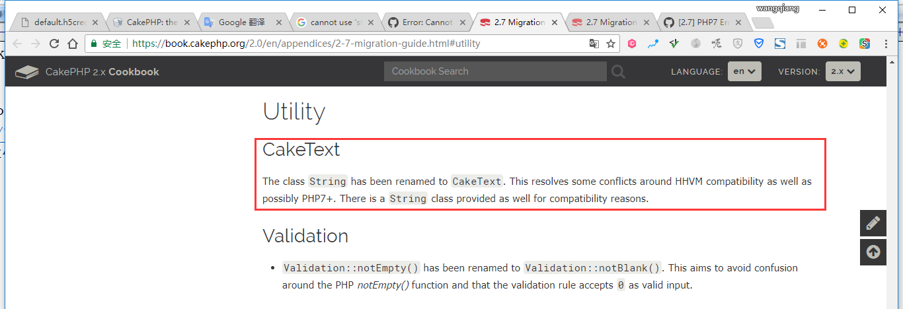Open the Chrome three-dot menu
This screenshot has height=309, width=903.
(886, 44)
